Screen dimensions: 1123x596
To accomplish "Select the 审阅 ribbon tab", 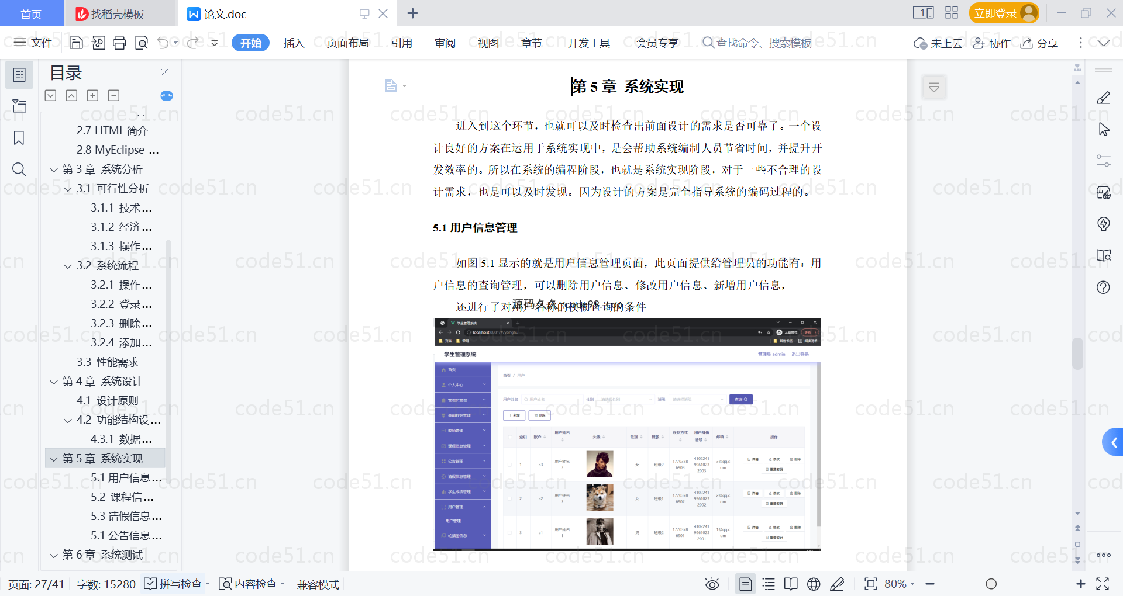I will tap(445, 43).
